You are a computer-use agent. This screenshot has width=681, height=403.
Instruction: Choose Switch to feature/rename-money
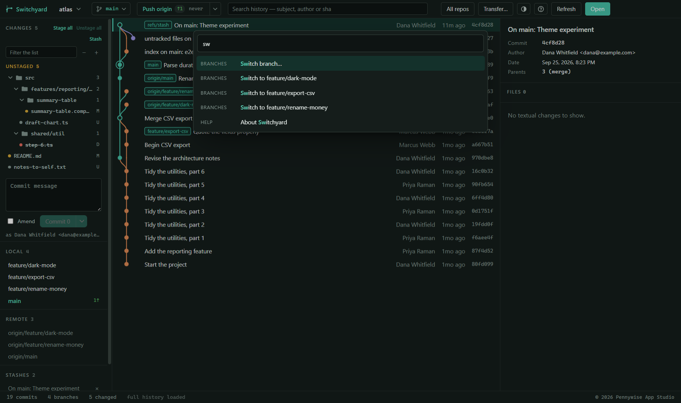click(x=340, y=107)
